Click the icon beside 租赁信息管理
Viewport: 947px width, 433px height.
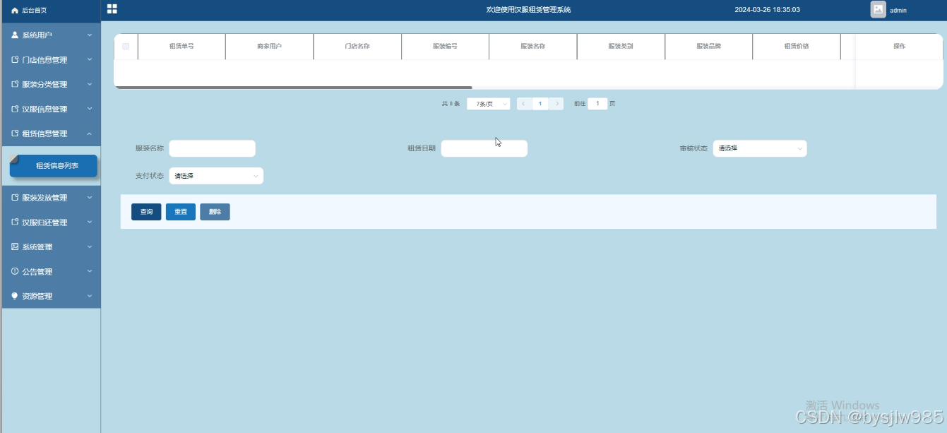click(x=15, y=134)
